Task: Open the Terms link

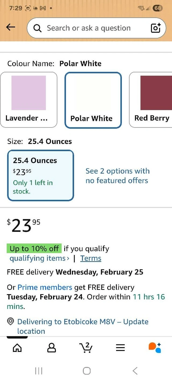Action: coord(91,258)
